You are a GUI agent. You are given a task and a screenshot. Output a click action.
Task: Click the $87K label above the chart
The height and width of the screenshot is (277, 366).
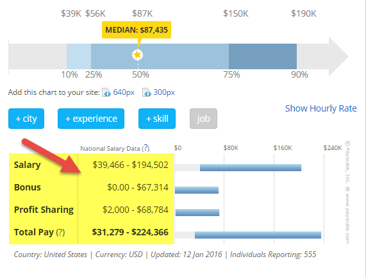click(142, 13)
